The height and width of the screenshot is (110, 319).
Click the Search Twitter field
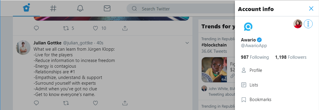pyautogui.click(x=181, y=9)
